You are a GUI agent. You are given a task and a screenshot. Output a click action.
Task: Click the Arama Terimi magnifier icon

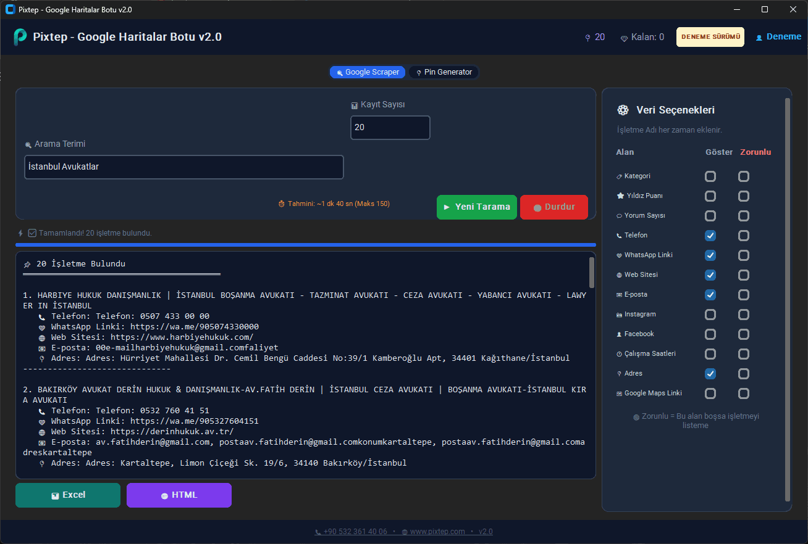click(28, 145)
